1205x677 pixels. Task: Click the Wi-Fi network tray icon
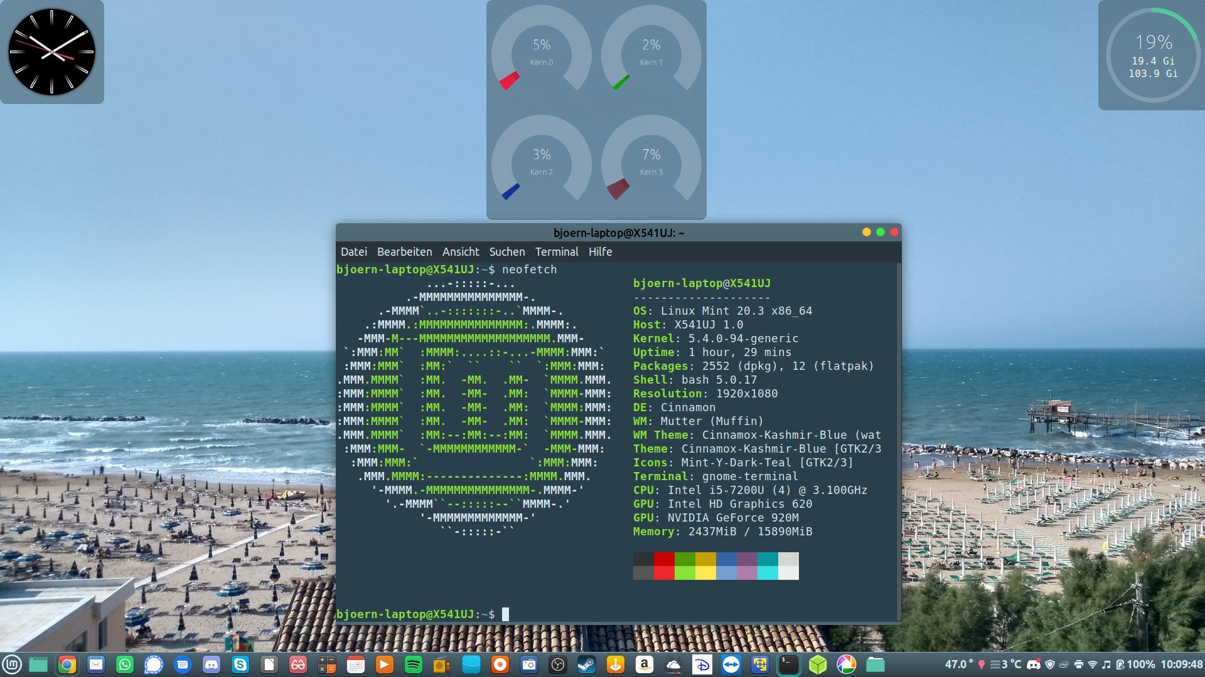tap(1093, 664)
